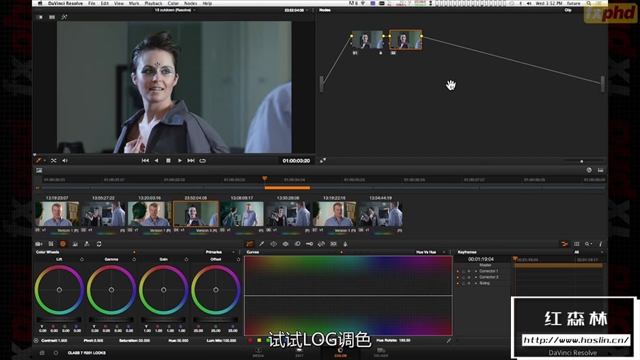The image size is (640, 360).
Task: Open the Data Burn-in palette icon
Action: coord(346,244)
